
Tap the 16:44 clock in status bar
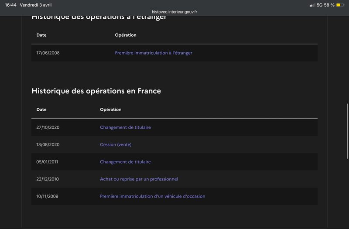pos(10,5)
